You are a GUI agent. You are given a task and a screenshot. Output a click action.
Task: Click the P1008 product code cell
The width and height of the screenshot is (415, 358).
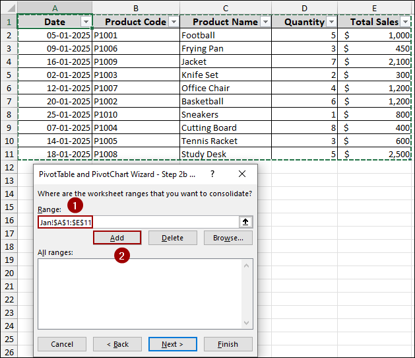136,154
